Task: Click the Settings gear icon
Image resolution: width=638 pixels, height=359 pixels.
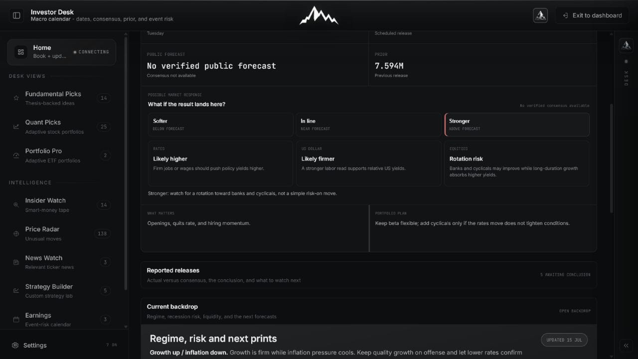Action: [15, 345]
